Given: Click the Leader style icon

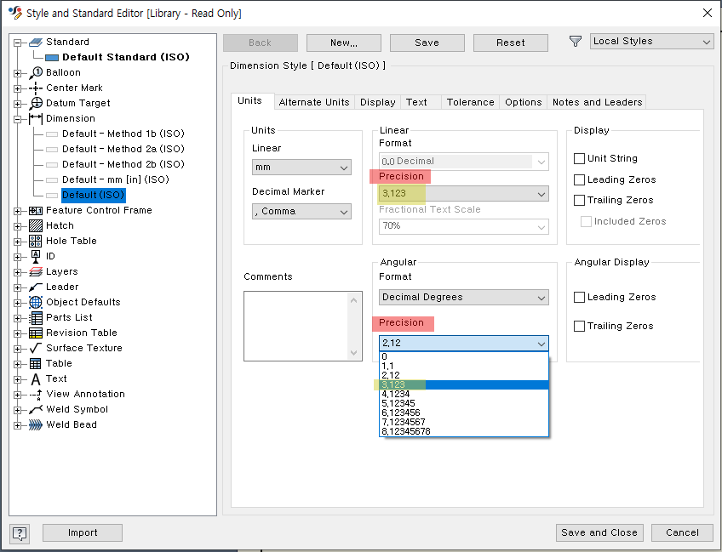Looking at the screenshot, I should tap(36, 287).
